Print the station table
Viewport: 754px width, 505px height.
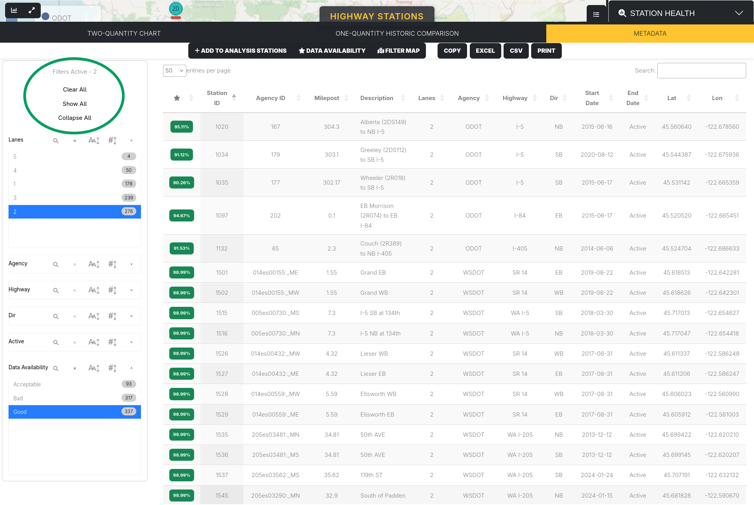pyautogui.click(x=546, y=51)
